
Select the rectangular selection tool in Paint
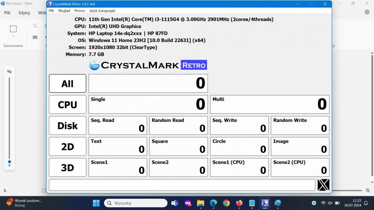coord(13,29)
